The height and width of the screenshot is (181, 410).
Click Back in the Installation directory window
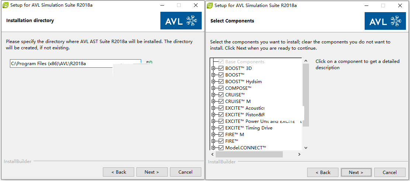[x=118, y=172]
